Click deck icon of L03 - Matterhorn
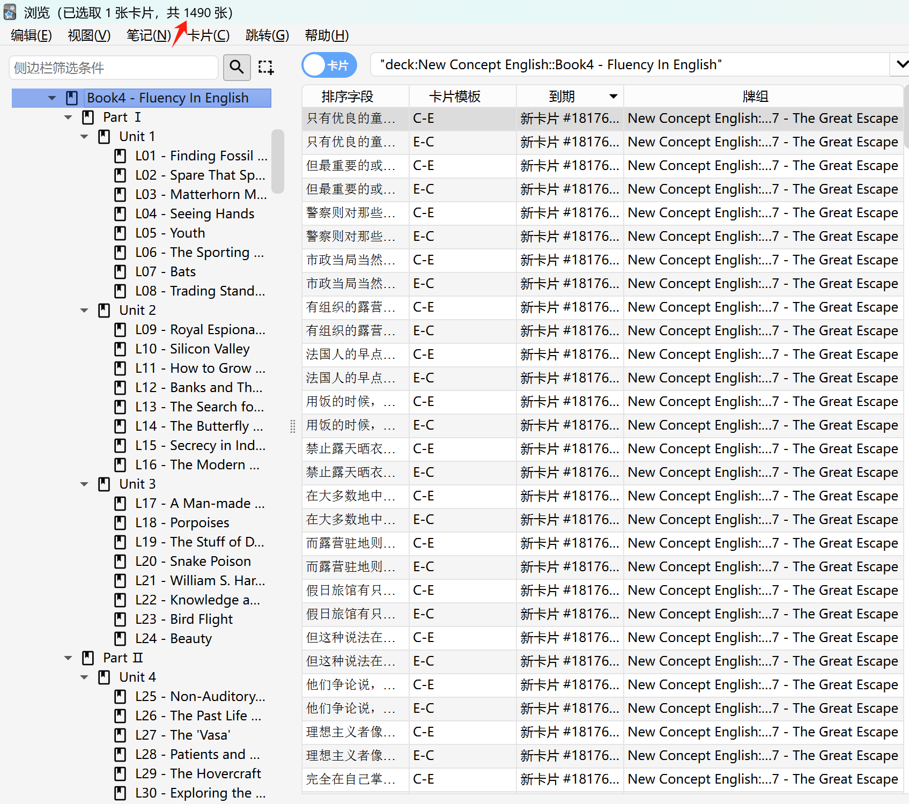Viewport: 909px width, 804px height. pos(120,194)
